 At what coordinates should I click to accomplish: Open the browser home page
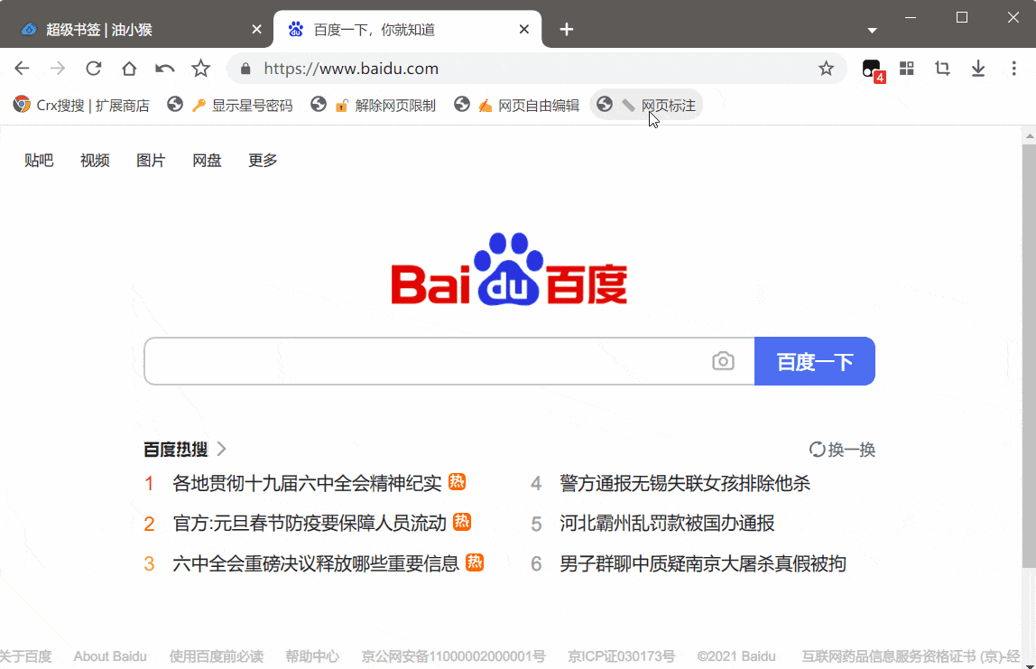[x=130, y=68]
